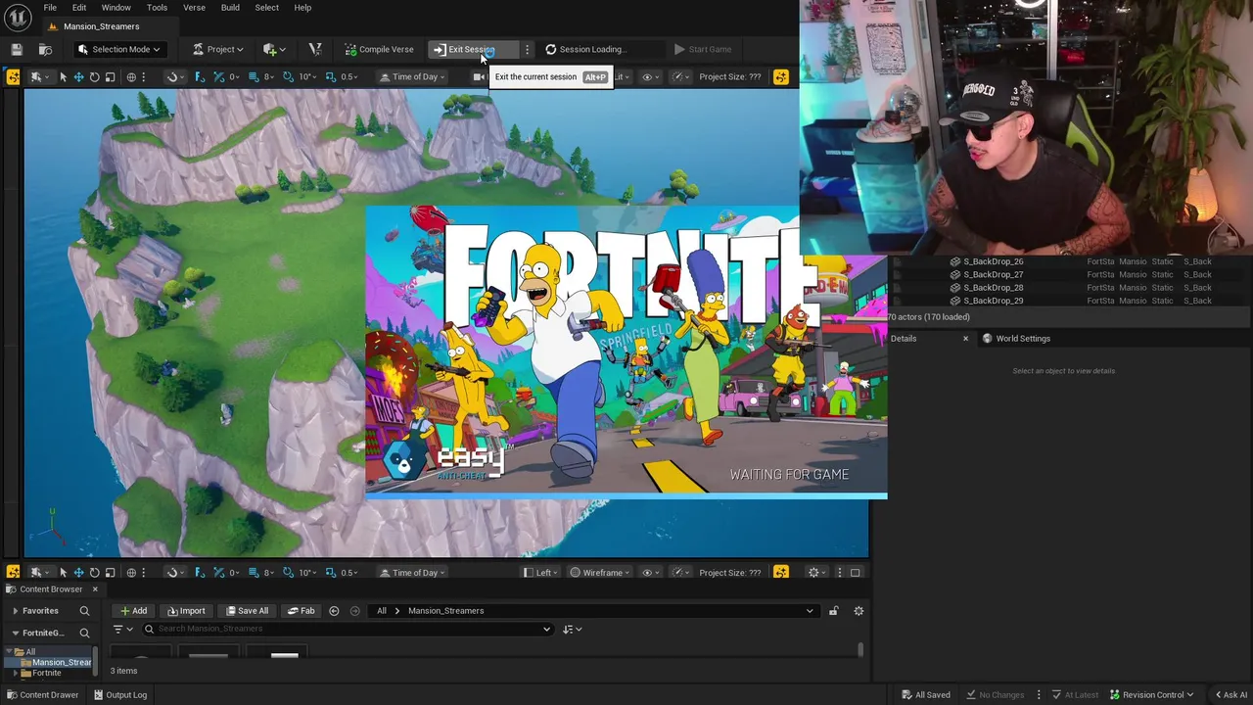The width and height of the screenshot is (1253, 705).
Task: Toggle grid snapping in the top viewport
Action: (254, 76)
